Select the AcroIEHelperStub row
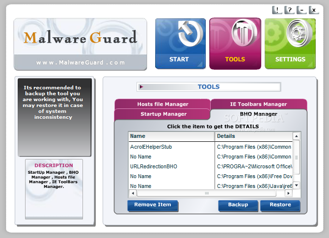Viewport: 329px width, 238px height. 211,147
